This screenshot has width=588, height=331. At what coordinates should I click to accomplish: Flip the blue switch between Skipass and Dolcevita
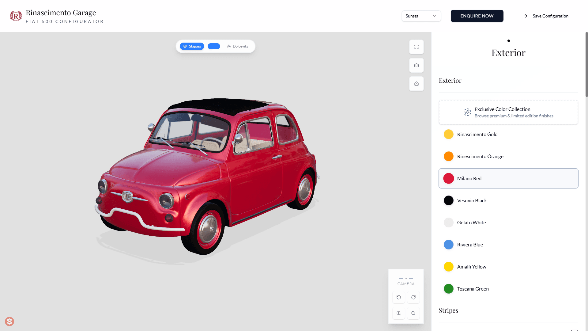coord(214,46)
